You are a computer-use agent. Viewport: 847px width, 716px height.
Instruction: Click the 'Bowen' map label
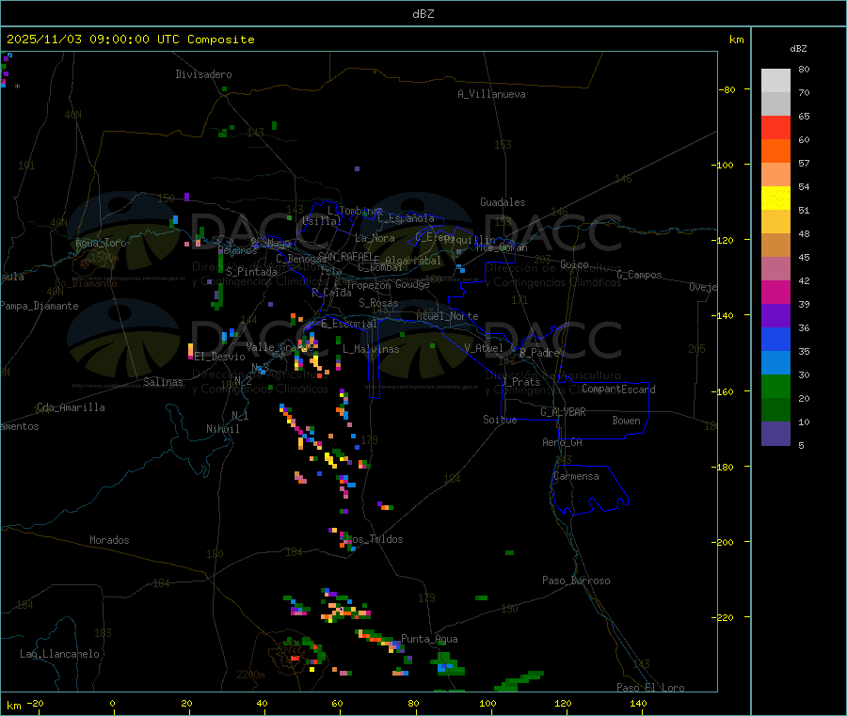point(626,421)
